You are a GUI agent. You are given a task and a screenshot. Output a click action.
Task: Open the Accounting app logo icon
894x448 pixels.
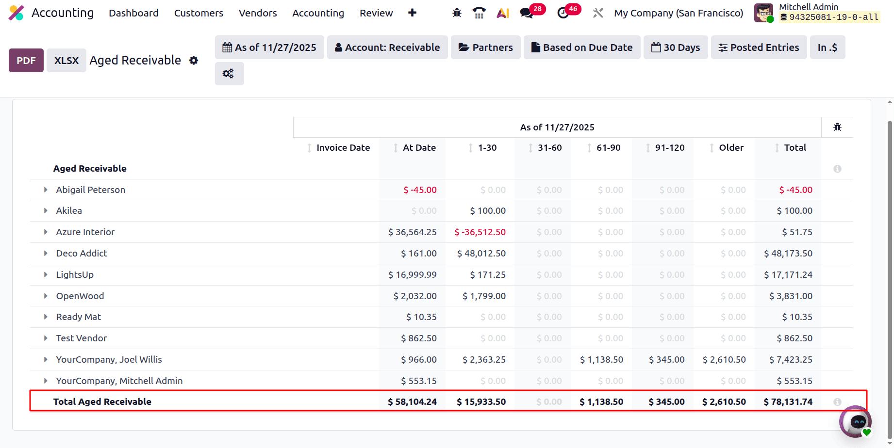click(x=17, y=13)
